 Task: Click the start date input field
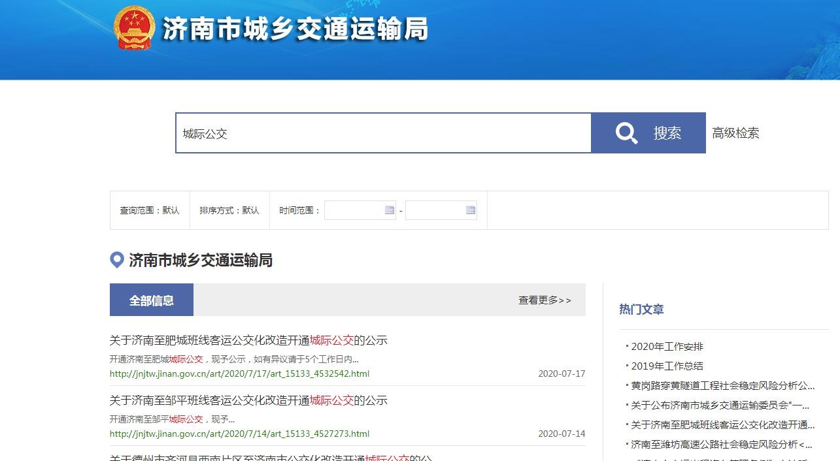point(354,210)
